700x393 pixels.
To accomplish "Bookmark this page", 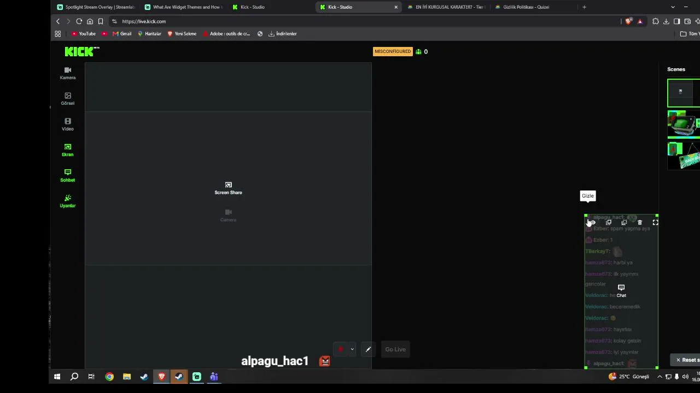I will pyautogui.click(x=101, y=21).
